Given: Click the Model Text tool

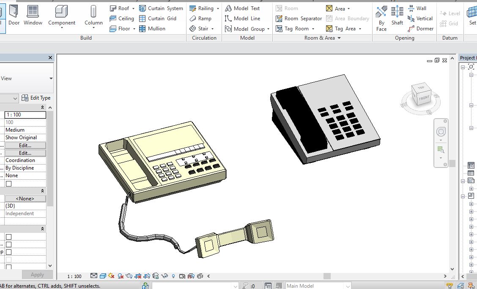Looking at the screenshot, I should pos(242,8).
